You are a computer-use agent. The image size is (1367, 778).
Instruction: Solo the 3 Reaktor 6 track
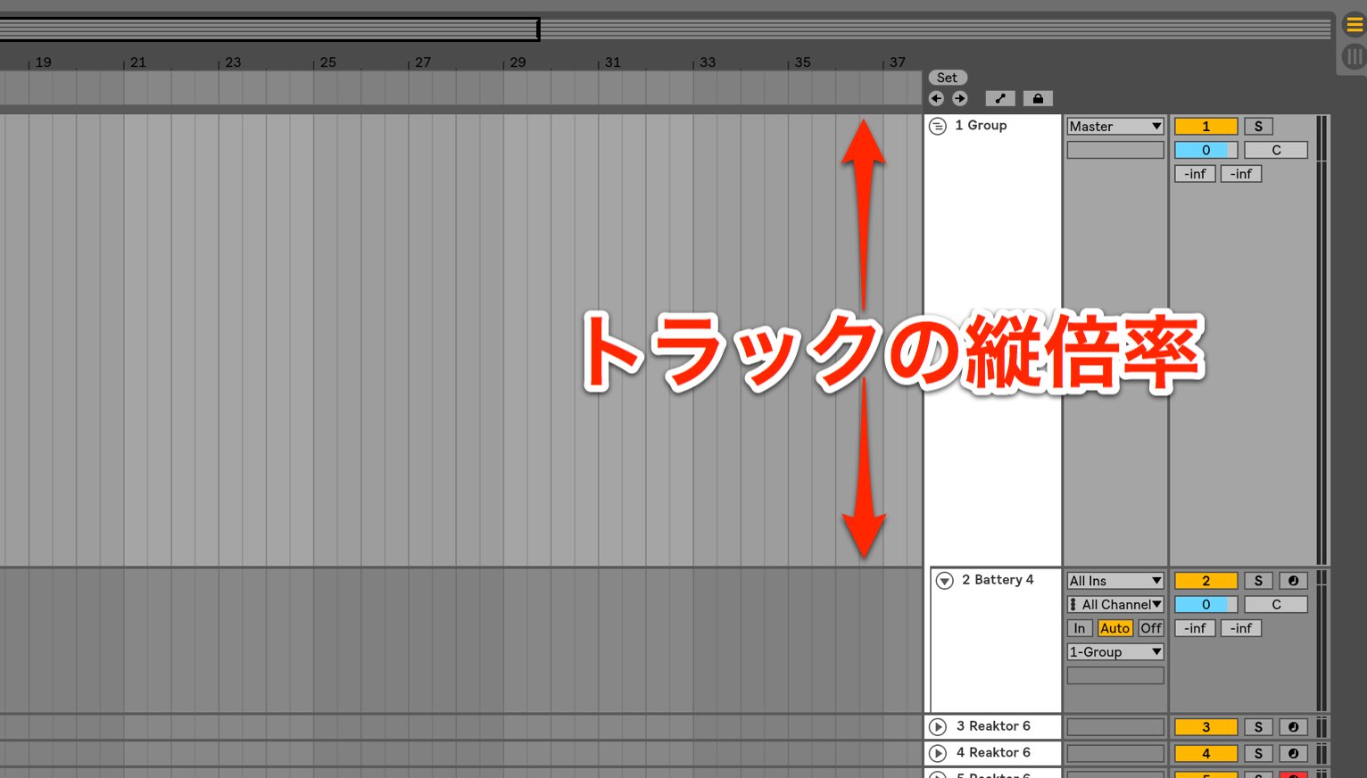tap(1259, 727)
